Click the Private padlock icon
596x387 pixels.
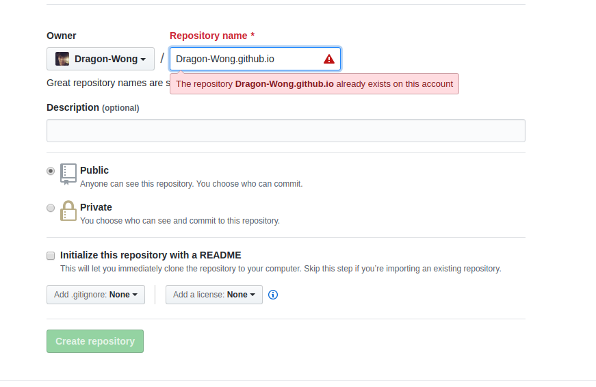tap(68, 211)
